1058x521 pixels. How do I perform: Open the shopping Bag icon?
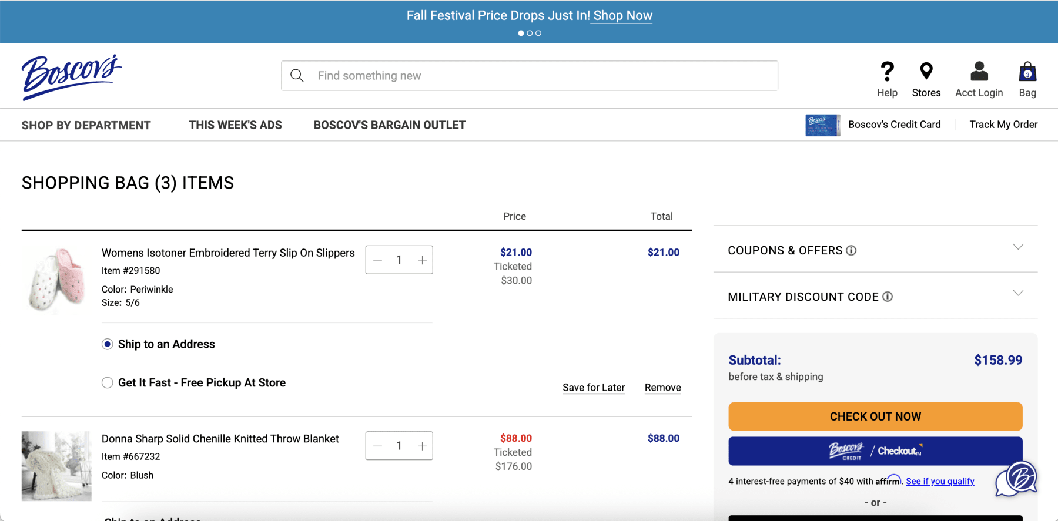coord(1027,72)
